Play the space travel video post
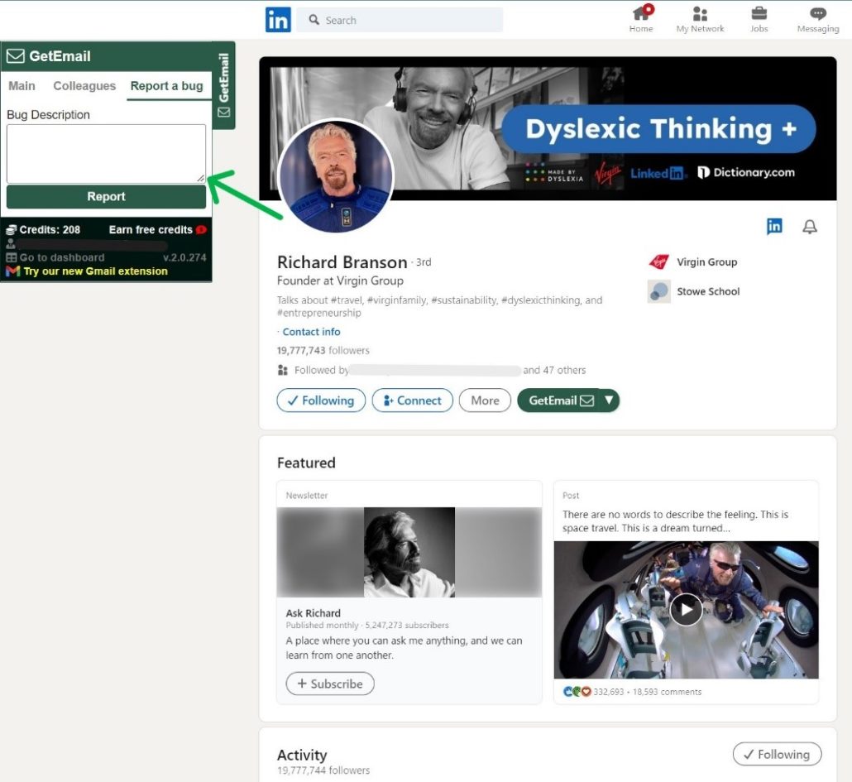Image resolution: width=852 pixels, height=782 pixels. click(x=686, y=610)
